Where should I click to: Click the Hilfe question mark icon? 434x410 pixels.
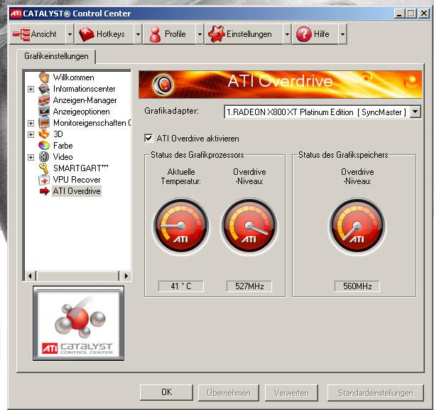303,34
